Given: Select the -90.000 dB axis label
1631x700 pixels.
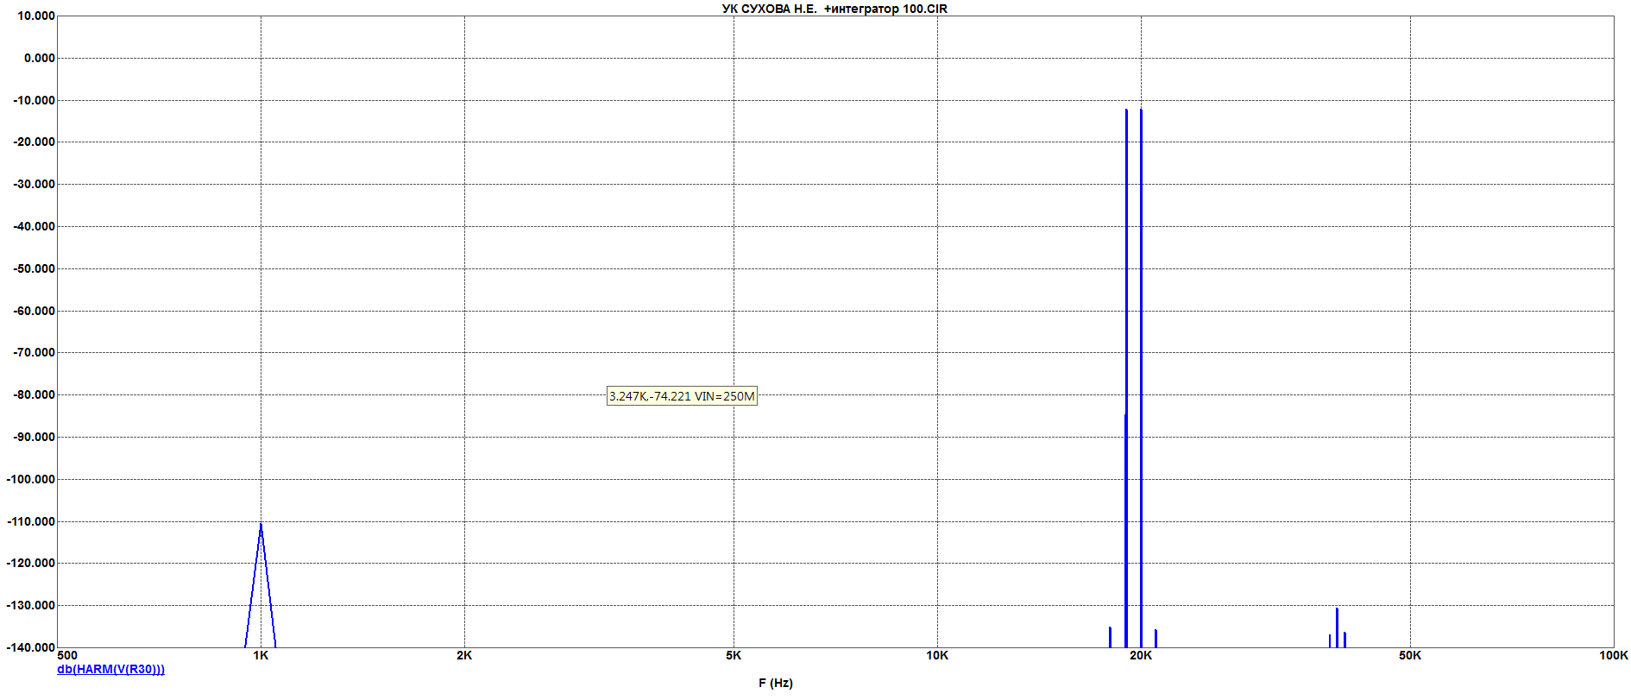Looking at the screenshot, I should click(34, 437).
